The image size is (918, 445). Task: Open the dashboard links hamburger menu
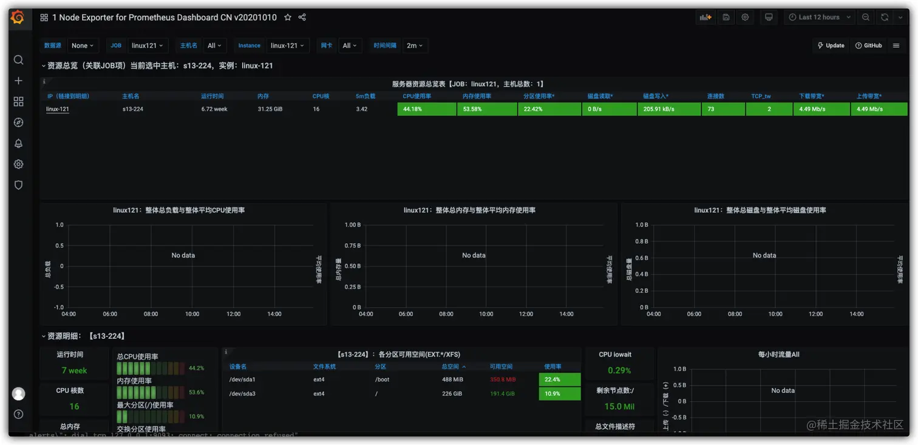coord(896,45)
